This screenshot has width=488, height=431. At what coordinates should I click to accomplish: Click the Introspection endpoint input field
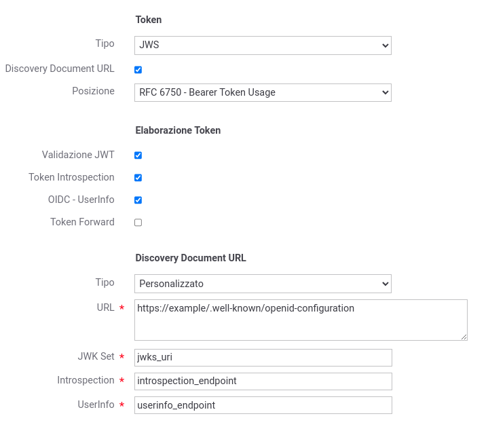[263, 381]
